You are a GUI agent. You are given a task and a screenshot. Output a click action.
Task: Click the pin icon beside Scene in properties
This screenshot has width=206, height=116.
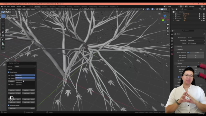pos(204,34)
